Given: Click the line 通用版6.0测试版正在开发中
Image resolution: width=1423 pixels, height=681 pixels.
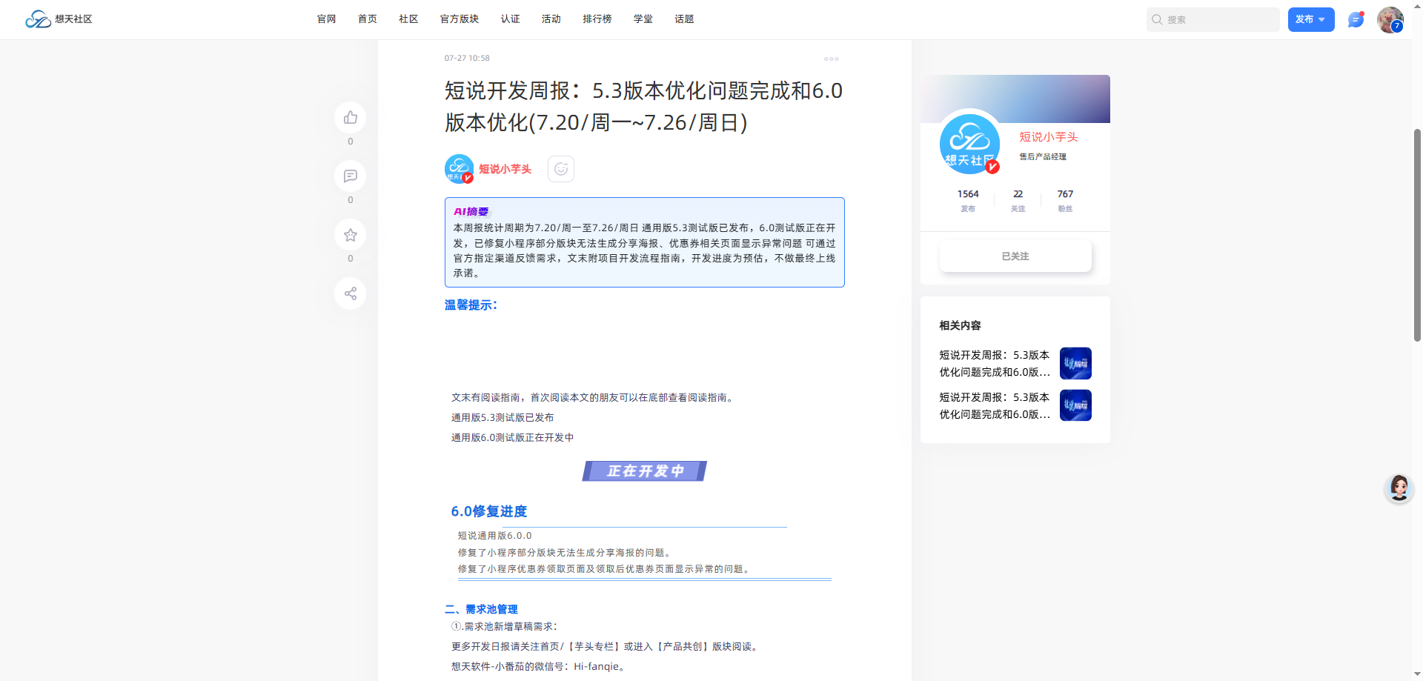Looking at the screenshot, I should 513,438.
